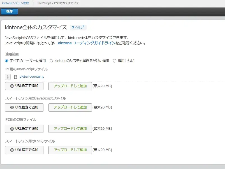
Task: Click URL指定で追加 under スマートフォン用のJavaScriptファイル
Action: pyautogui.click(x=24, y=107)
